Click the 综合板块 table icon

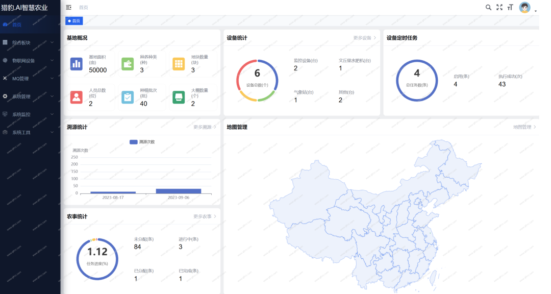pyautogui.click(x=5, y=42)
